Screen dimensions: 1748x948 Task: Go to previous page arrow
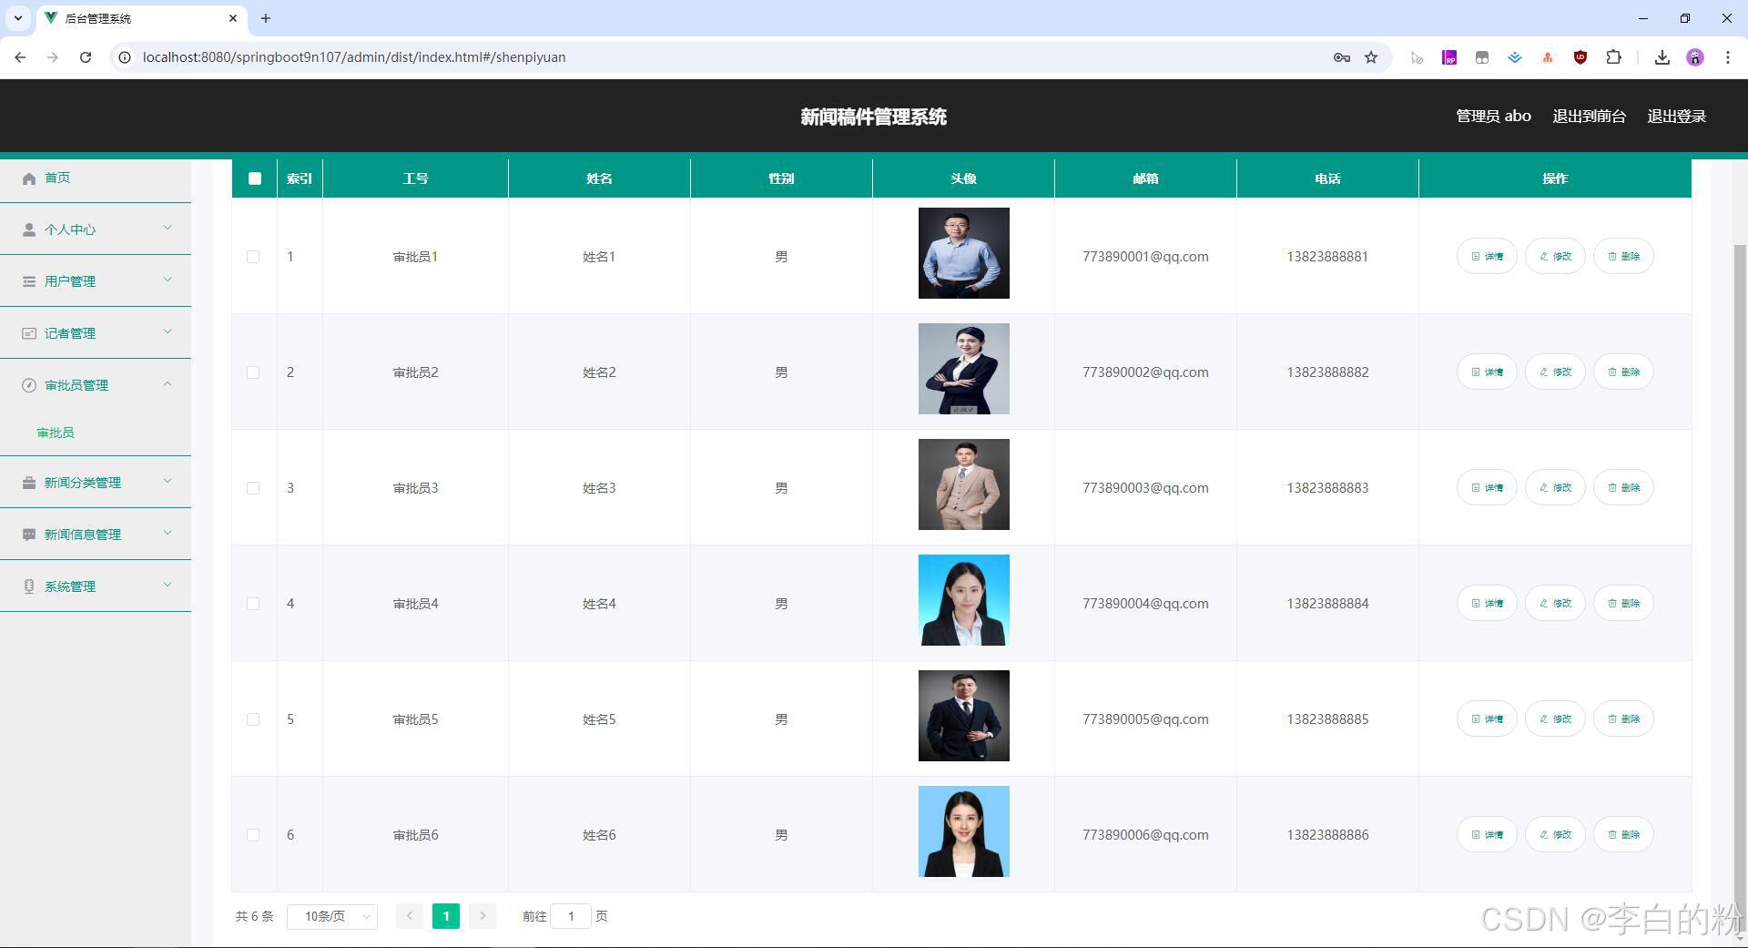(410, 916)
